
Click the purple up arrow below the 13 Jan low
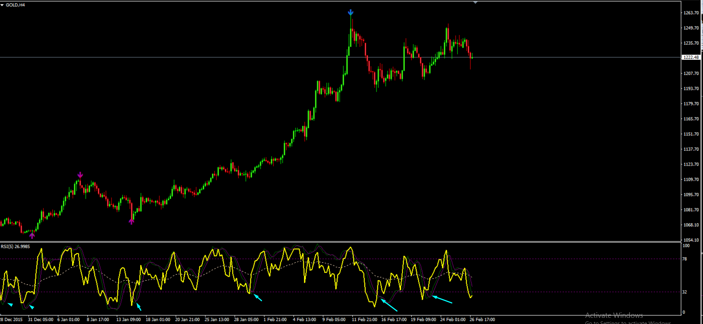[x=131, y=221]
